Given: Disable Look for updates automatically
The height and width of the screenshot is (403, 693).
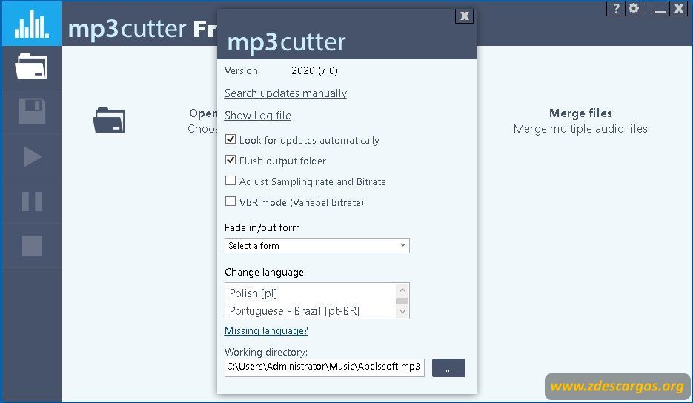Looking at the screenshot, I should click(231, 139).
